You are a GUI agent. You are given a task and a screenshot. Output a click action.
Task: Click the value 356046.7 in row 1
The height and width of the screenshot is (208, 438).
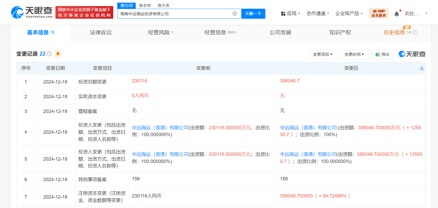click(290, 81)
